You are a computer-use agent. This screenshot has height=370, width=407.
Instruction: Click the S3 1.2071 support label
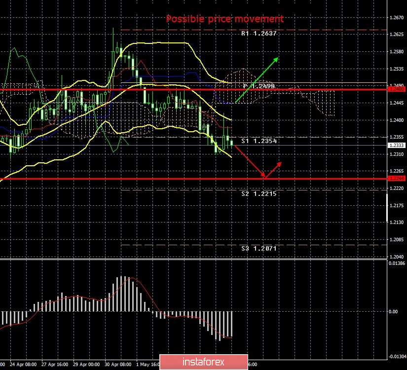[259, 249]
